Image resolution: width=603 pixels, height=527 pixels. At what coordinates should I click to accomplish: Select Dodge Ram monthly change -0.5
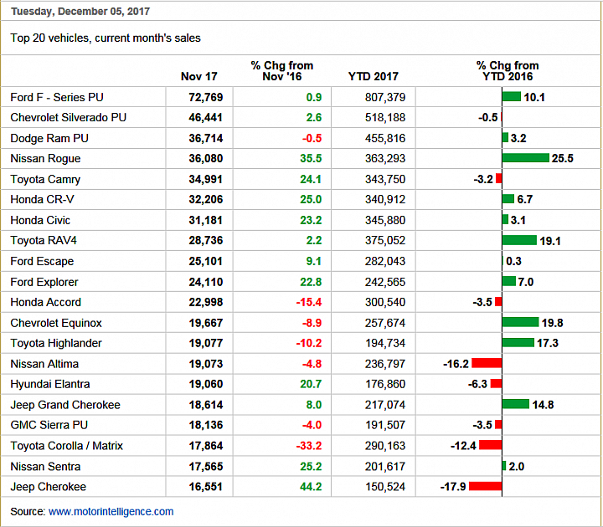[x=312, y=138]
